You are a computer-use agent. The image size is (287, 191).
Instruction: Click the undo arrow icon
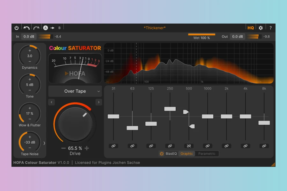tap(26, 28)
